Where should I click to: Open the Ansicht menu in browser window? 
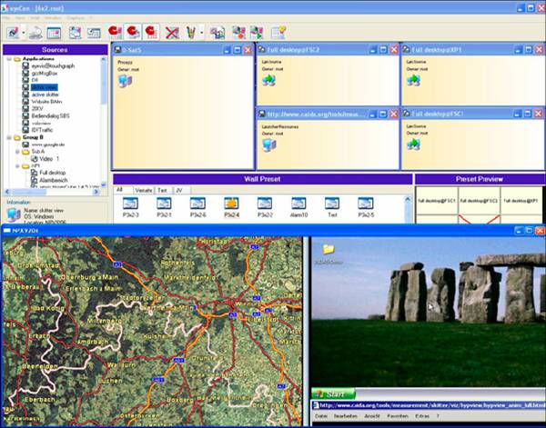pos(372,416)
